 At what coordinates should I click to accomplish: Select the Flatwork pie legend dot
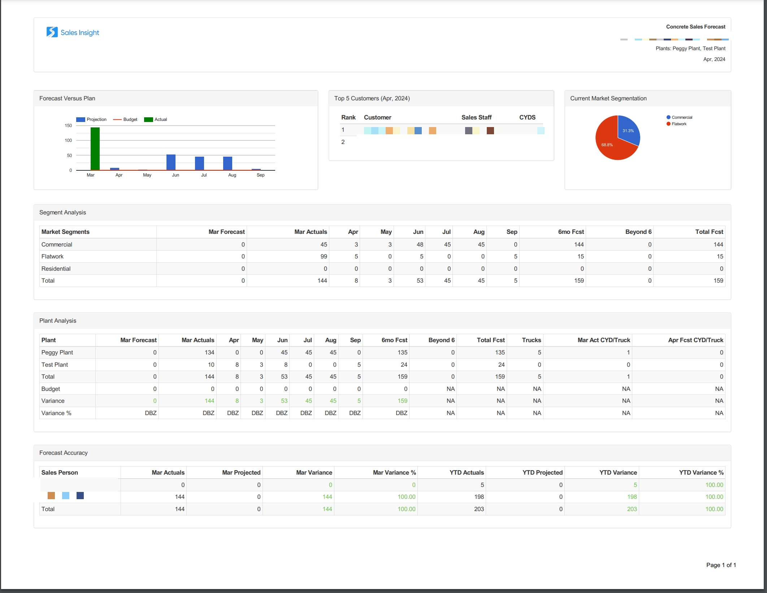click(668, 124)
